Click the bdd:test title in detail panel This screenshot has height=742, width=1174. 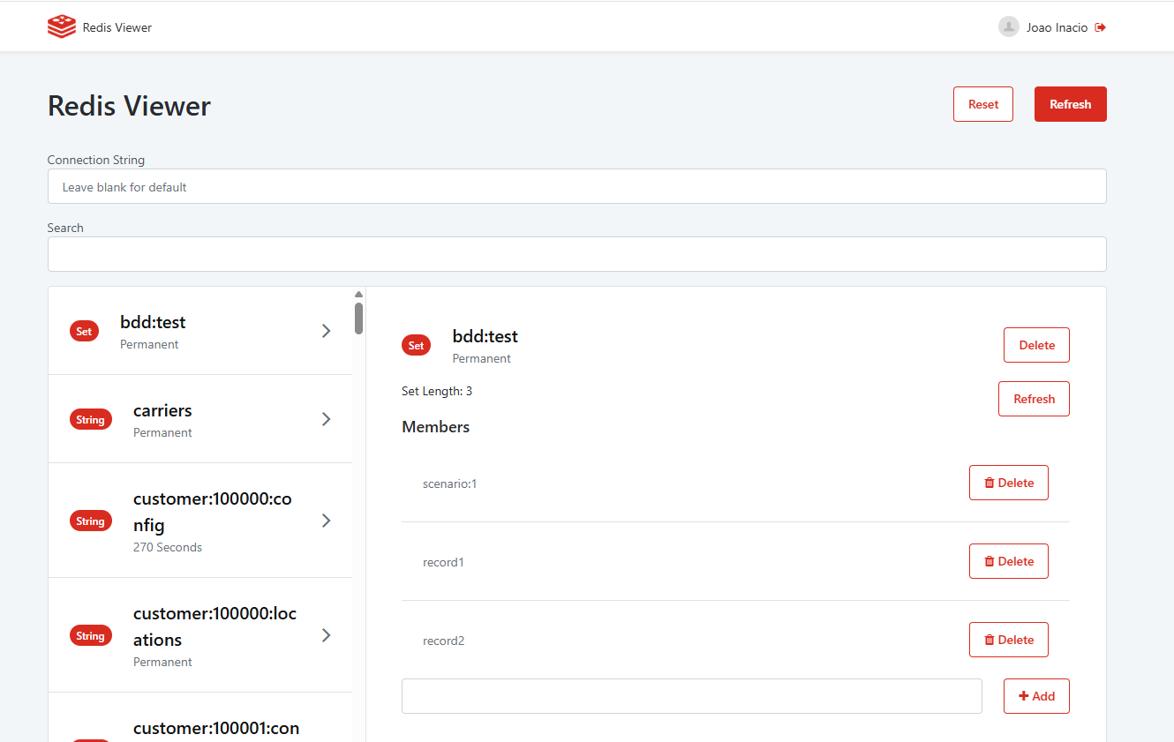(485, 336)
